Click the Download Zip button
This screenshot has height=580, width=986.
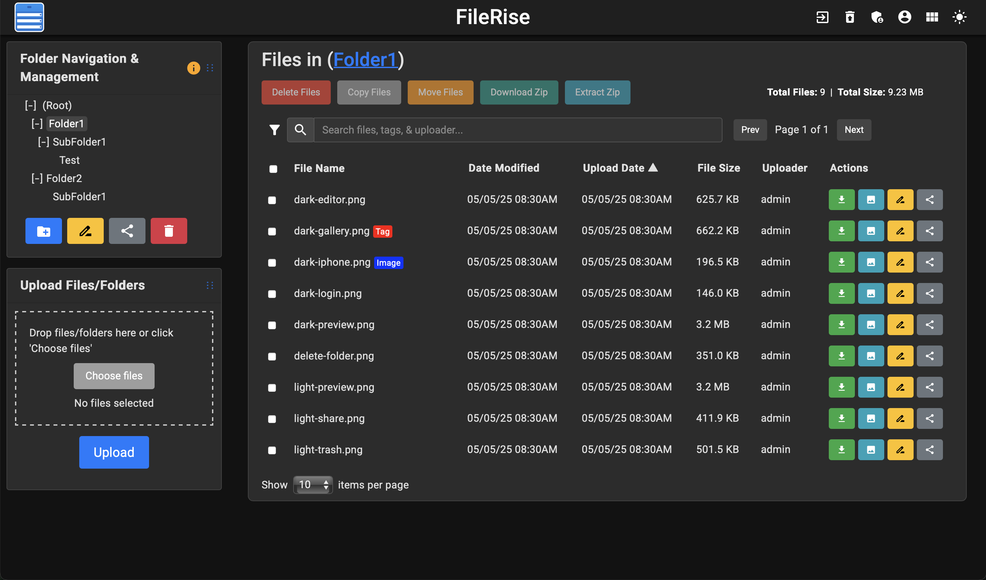tap(519, 92)
